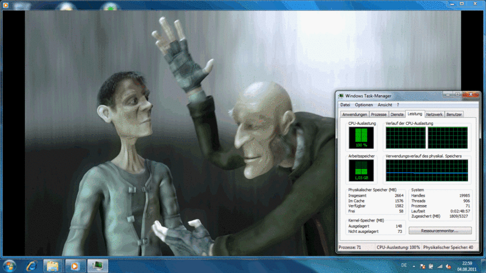The image size is (486, 273).
Task: Click the power/battery tray icon
Action: (x=431, y=266)
